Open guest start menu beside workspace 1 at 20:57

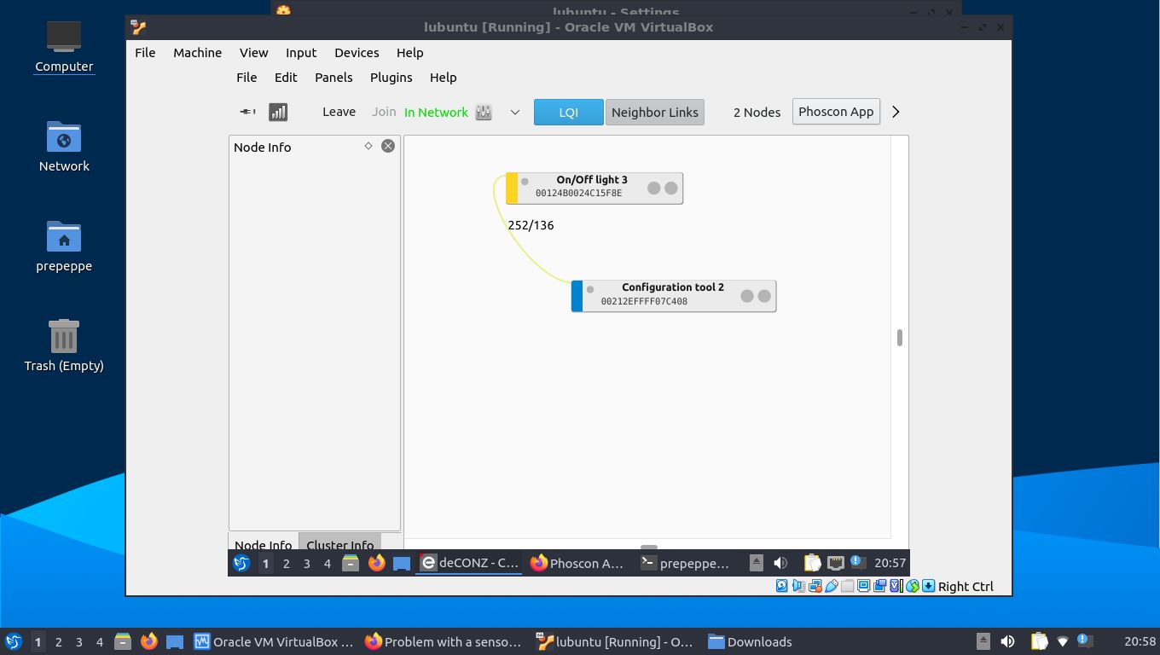click(x=241, y=563)
